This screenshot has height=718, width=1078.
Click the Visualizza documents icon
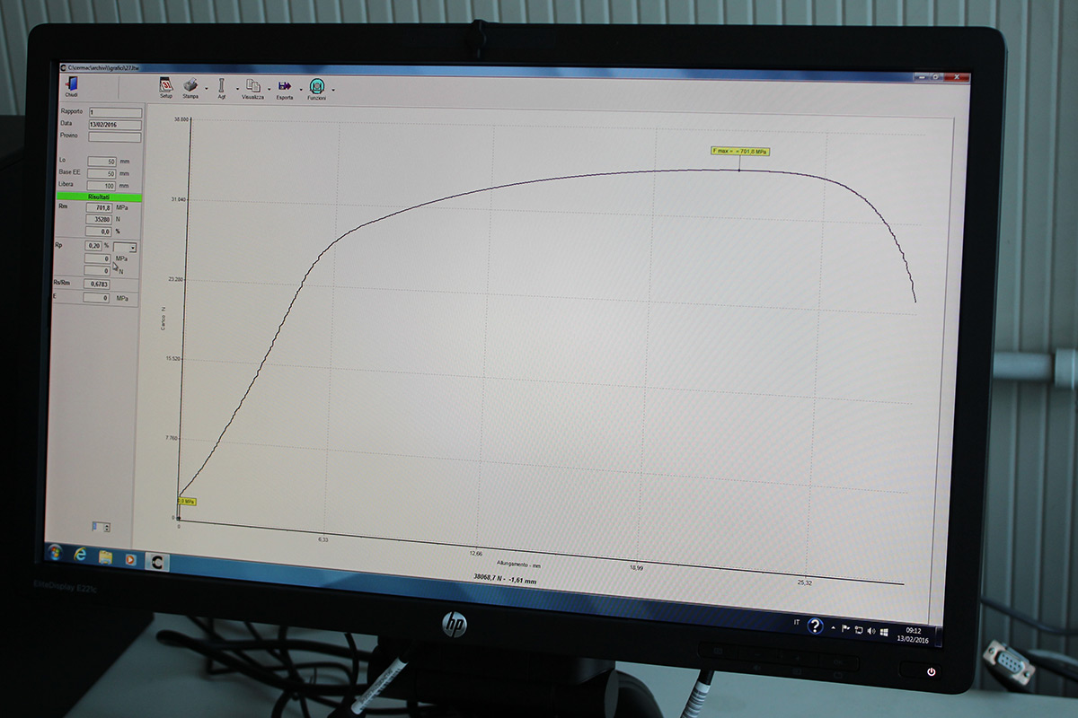click(252, 86)
